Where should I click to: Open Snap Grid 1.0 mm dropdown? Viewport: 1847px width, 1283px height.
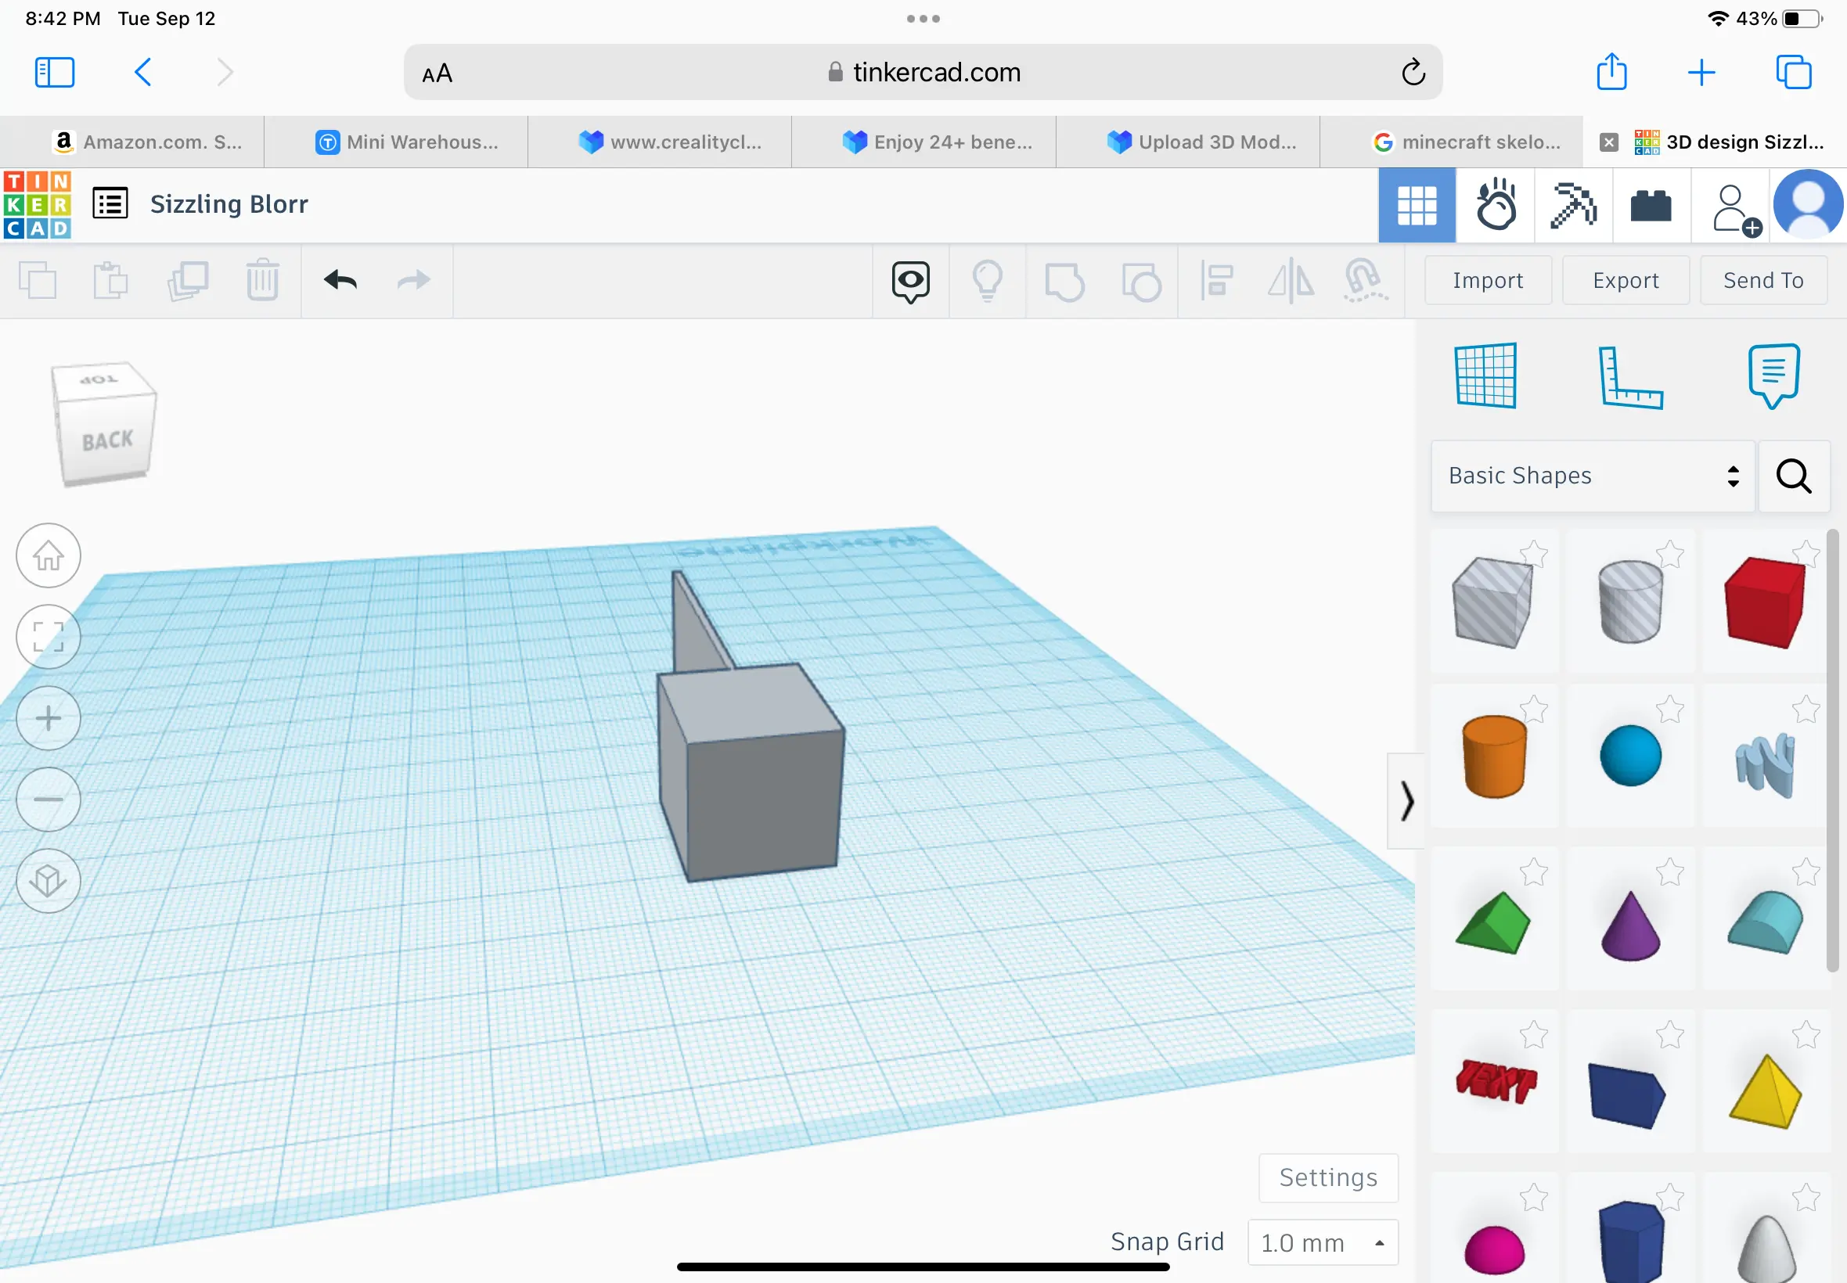pos(1323,1243)
